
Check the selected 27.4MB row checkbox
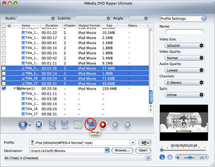(x=3, y=68)
